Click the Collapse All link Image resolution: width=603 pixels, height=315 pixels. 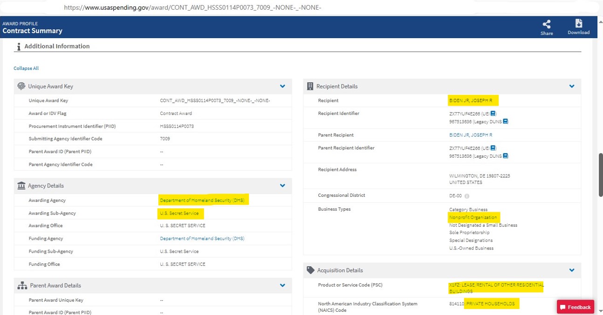coord(26,68)
